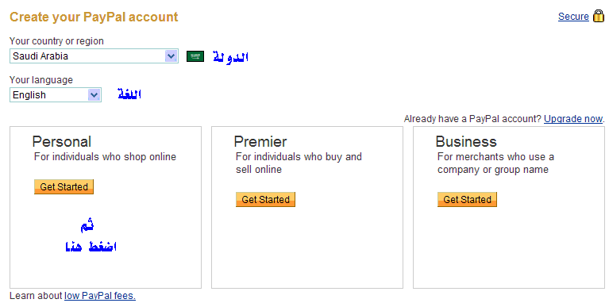Click Get Started under Premier

pyautogui.click(x=265, y=199)
